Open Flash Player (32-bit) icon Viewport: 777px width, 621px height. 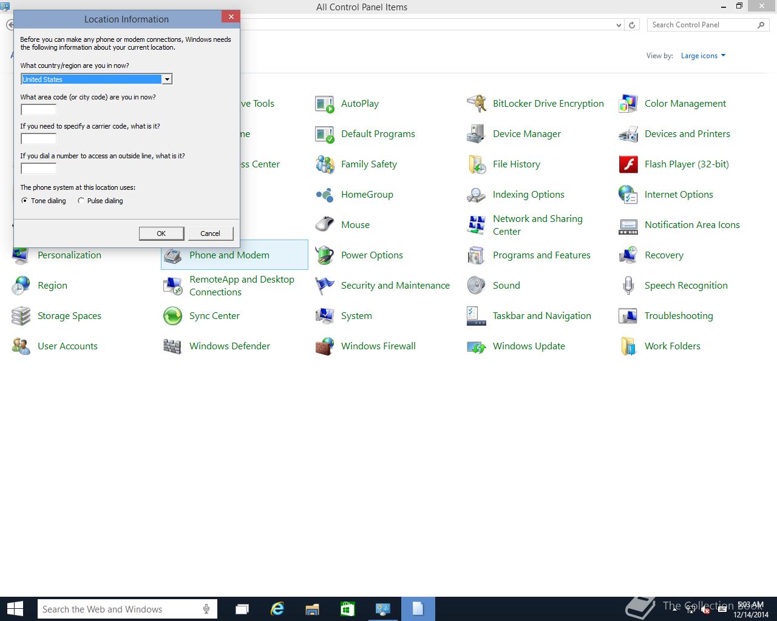click(628, 164)
